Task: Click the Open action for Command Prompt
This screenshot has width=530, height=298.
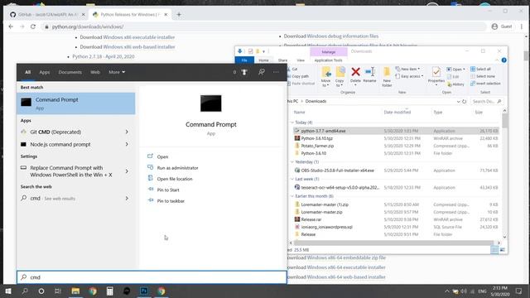Action: point(162,156)
